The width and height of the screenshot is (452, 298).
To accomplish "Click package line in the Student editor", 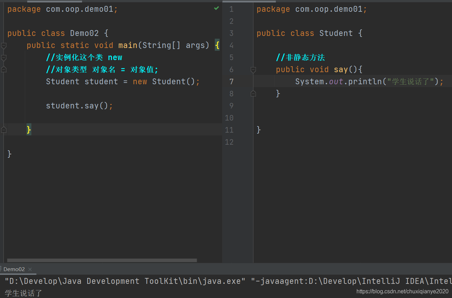I will (312, 9).
